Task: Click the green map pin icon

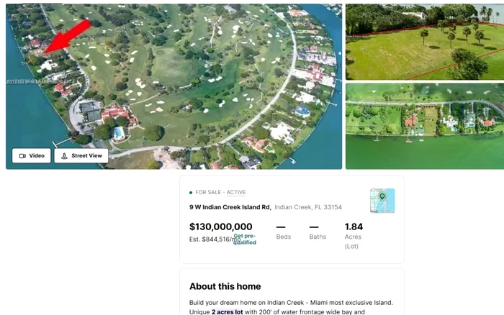Action: click(x=382, y=196)
